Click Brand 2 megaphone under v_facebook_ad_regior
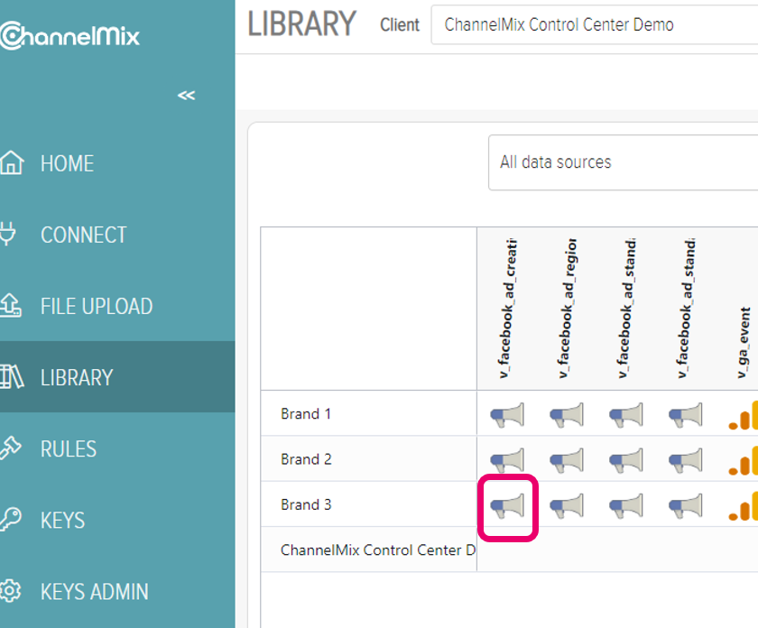758x628 pixels. coord(567,460)
